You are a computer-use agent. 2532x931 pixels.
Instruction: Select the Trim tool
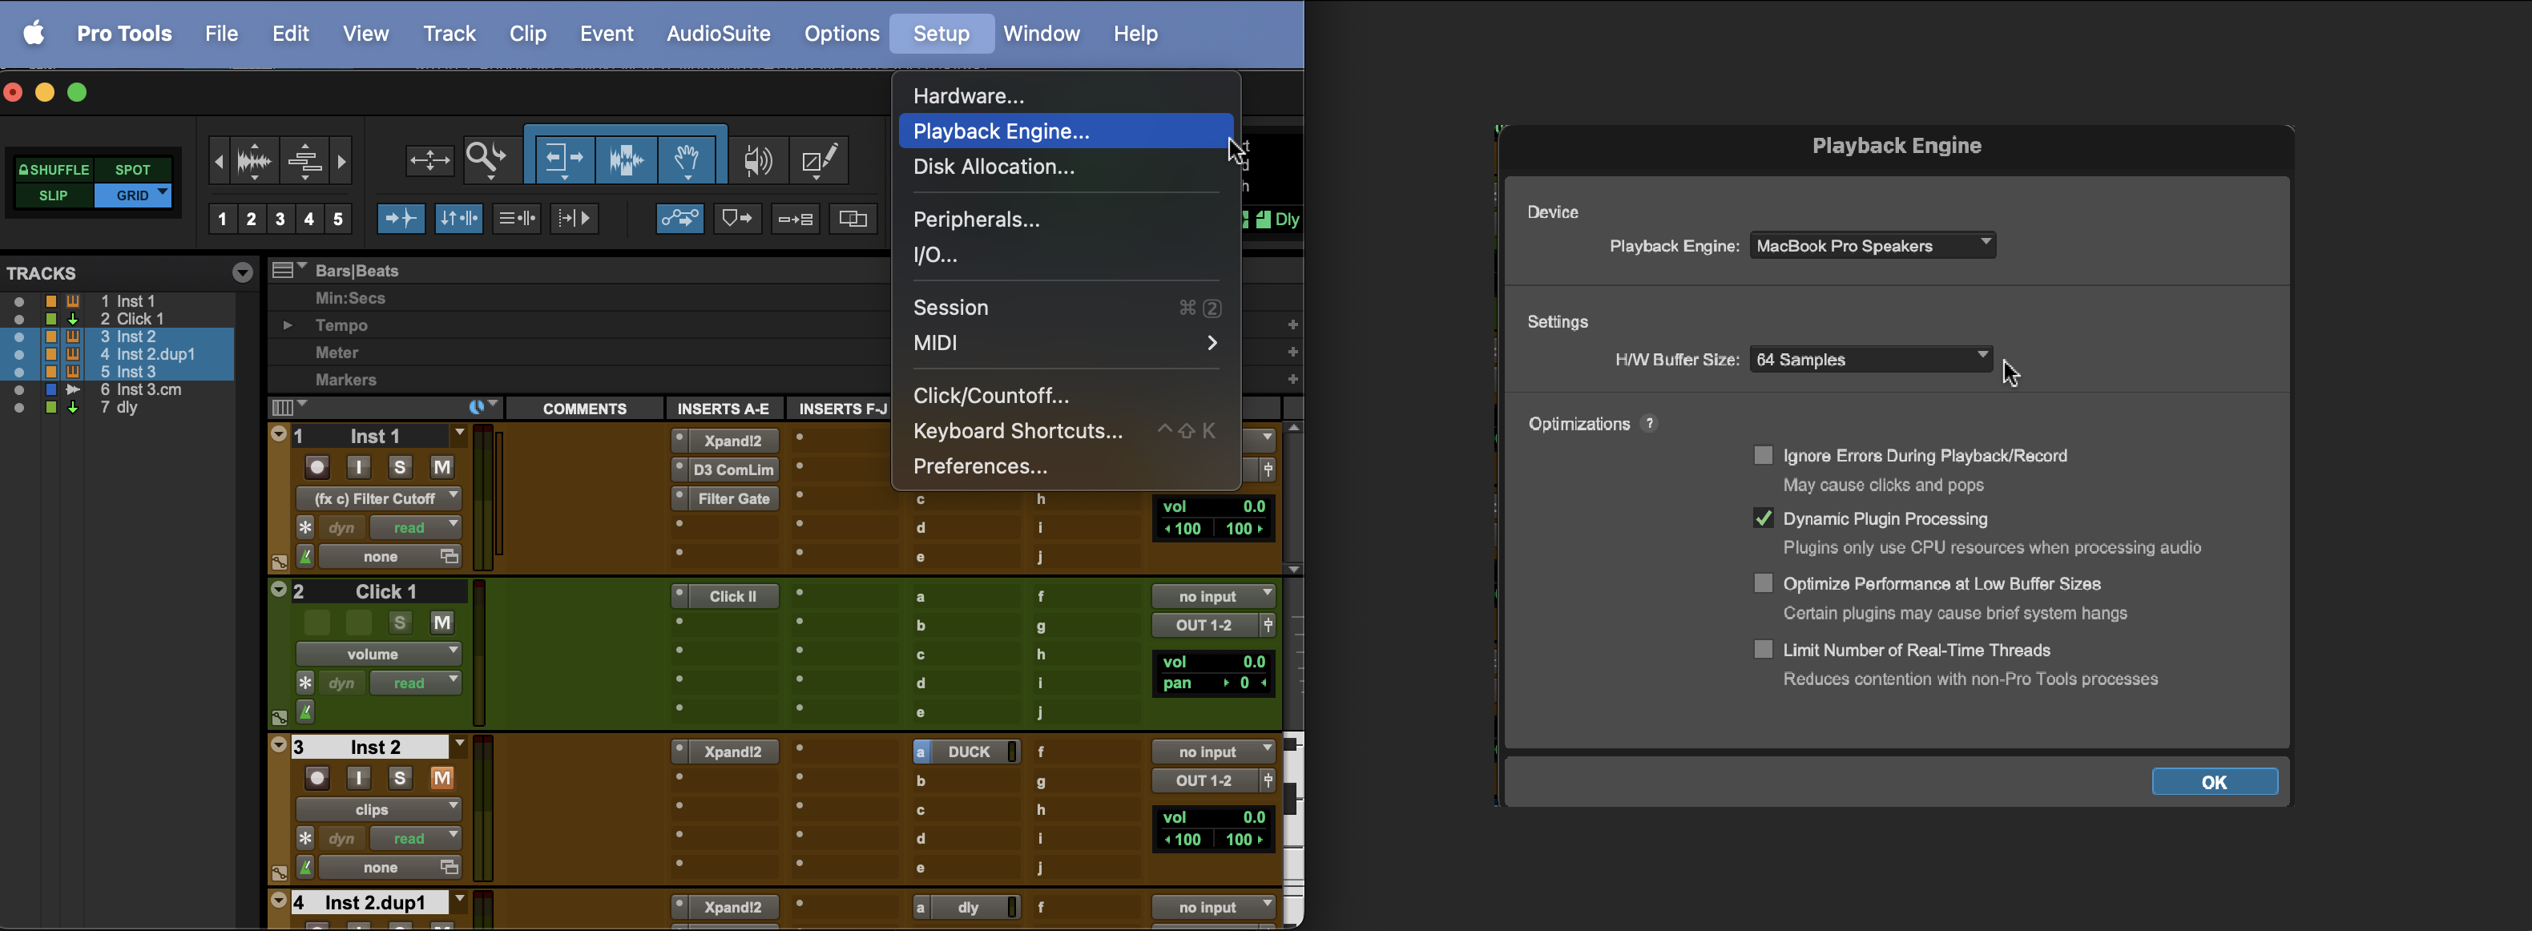point(563,159)
